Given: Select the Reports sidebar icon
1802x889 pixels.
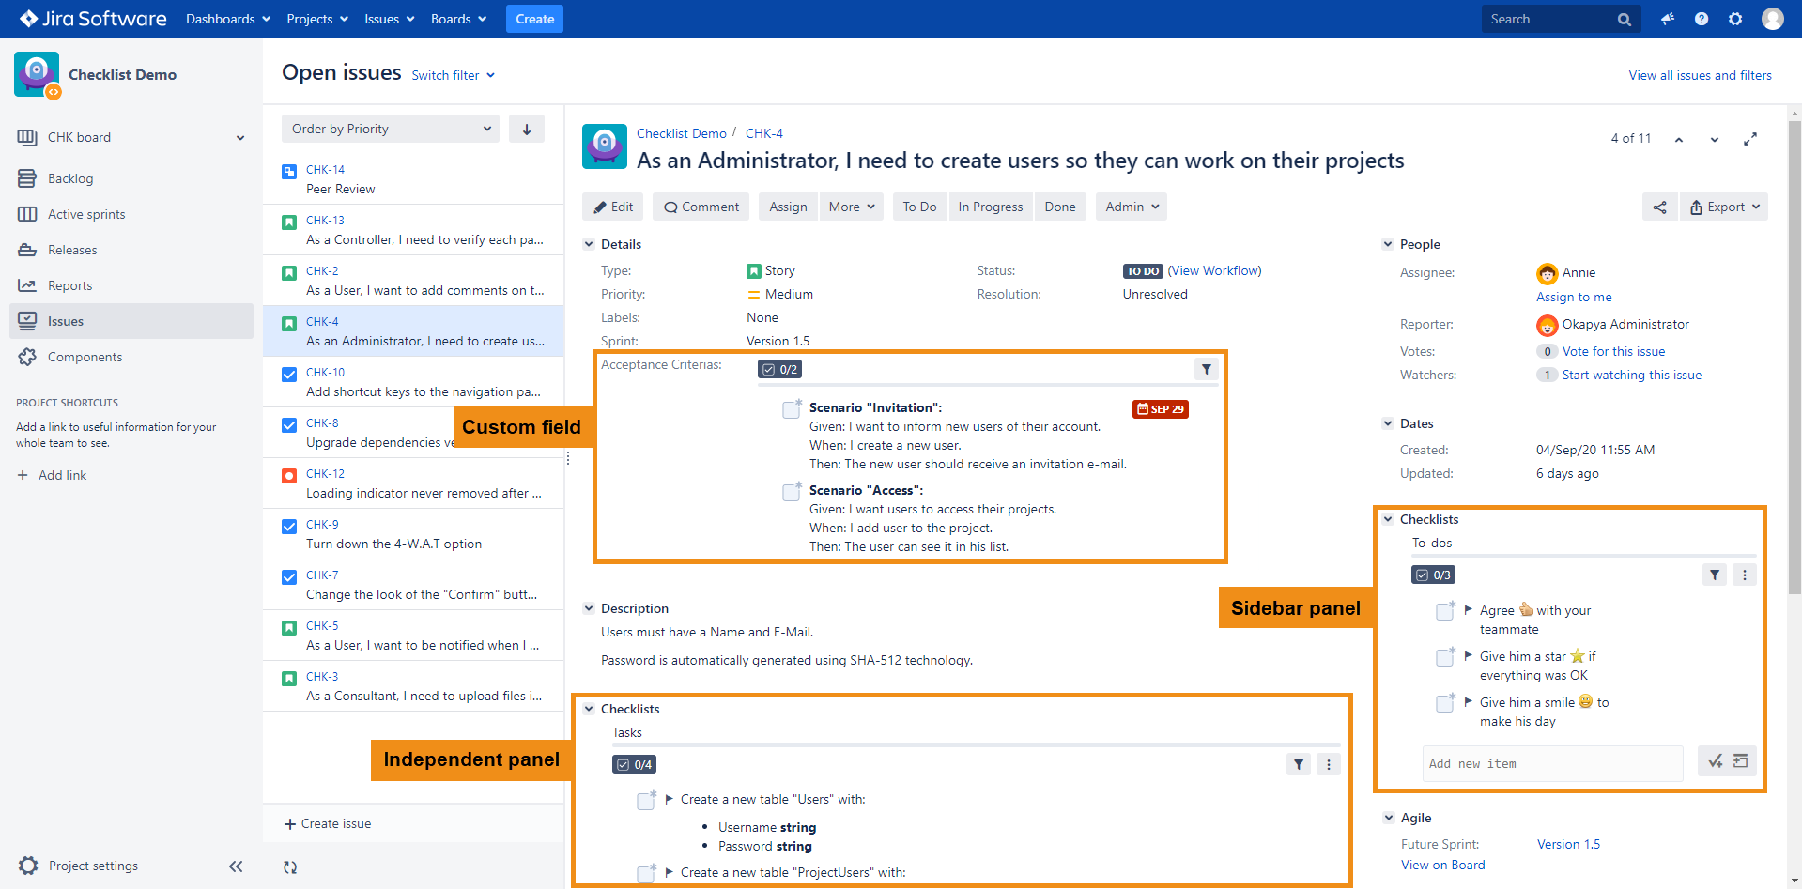Looking at the screenshot, I should click(x=27, y=285).
